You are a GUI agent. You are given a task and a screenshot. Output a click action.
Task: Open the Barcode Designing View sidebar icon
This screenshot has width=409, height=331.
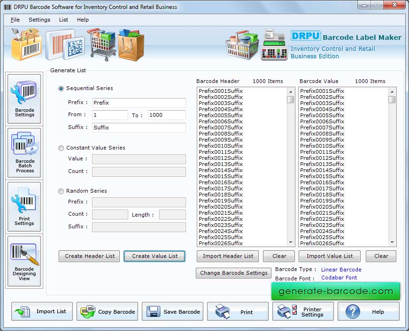24,261
